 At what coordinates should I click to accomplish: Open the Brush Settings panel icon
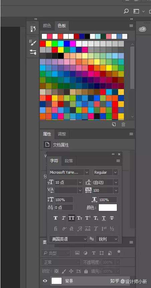pyautogui.click(x=33, y=43)
